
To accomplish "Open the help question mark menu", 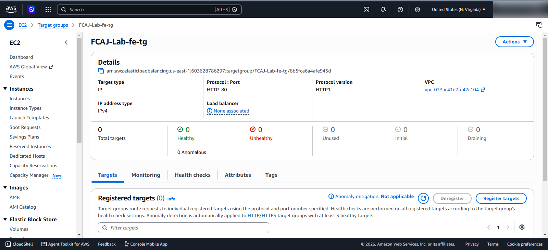I will coord(400,10).
